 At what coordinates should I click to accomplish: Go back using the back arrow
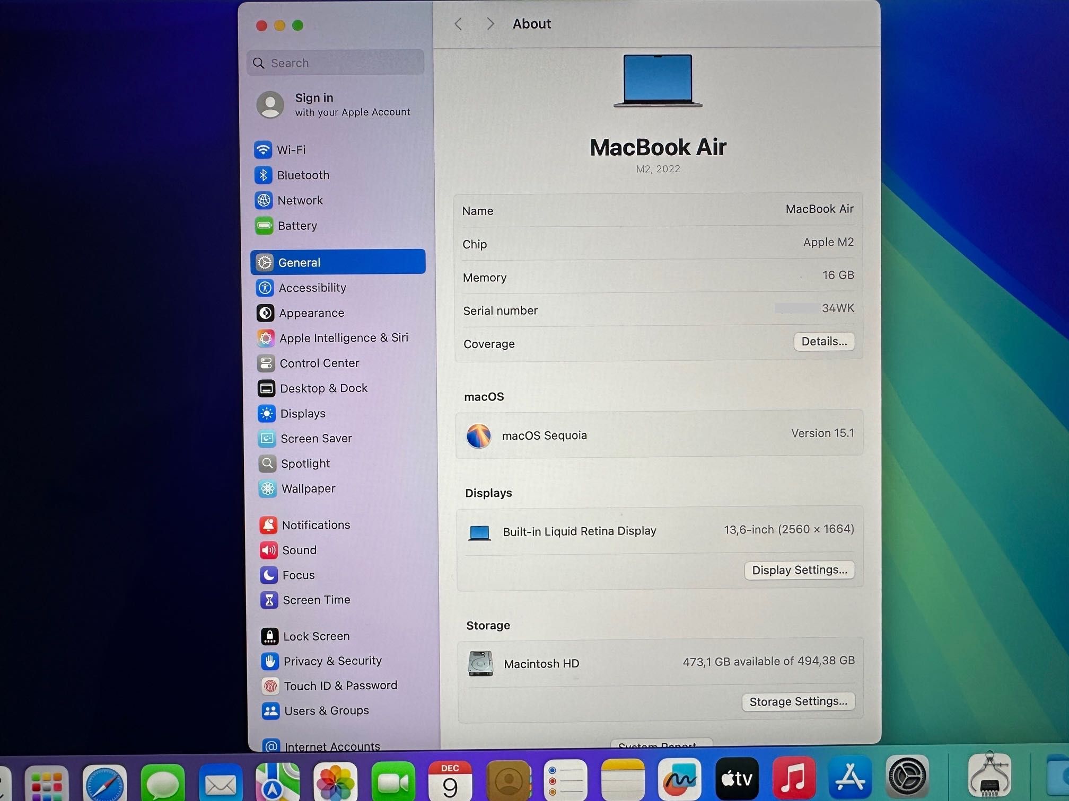[x=459, y=24]
